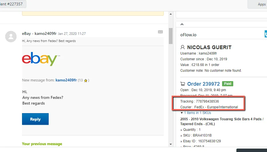Screen dimensions: 267x152
Task: Click the yellow feedback star icon
Action: point(86,81)
